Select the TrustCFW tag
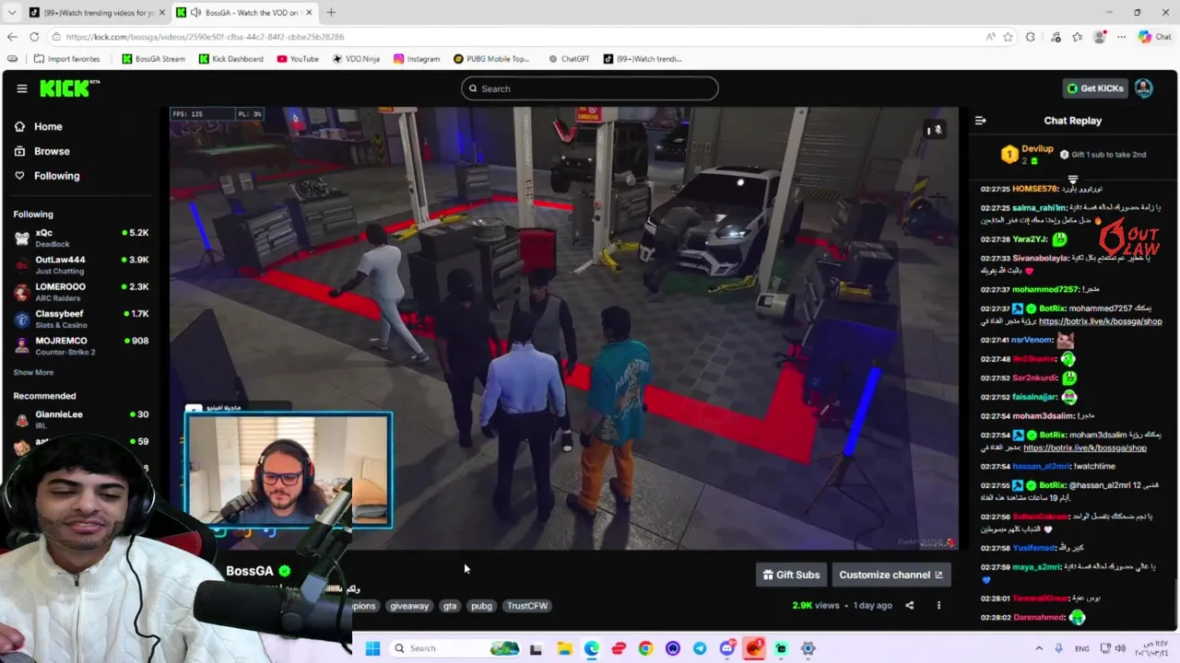The image size is (1180, 663). coord(527,606)
